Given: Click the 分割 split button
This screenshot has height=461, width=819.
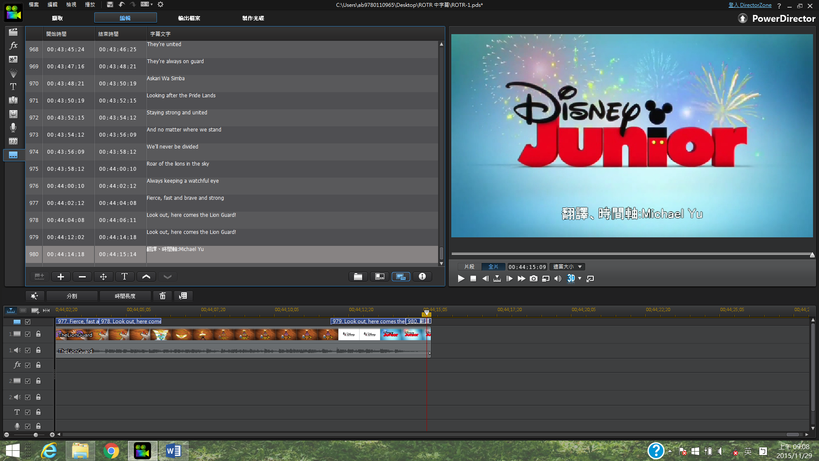Looking at the screenshot, I should pos(72,296).
